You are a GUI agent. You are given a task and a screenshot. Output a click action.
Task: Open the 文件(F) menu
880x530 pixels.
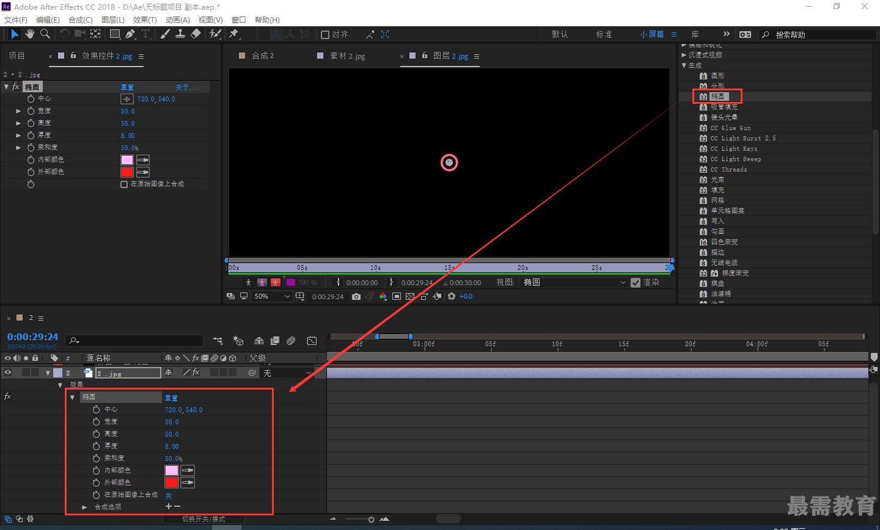tap(16, 20)
